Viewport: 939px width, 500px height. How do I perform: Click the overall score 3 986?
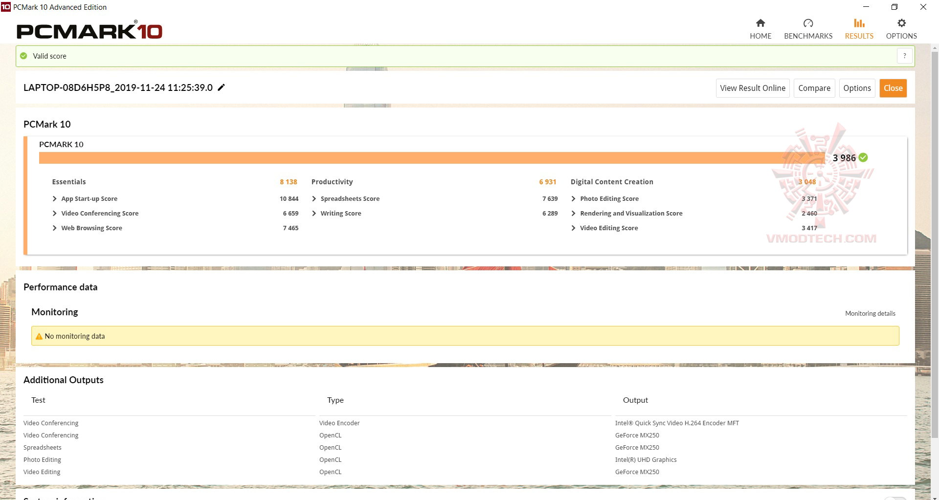pos(844,158)
